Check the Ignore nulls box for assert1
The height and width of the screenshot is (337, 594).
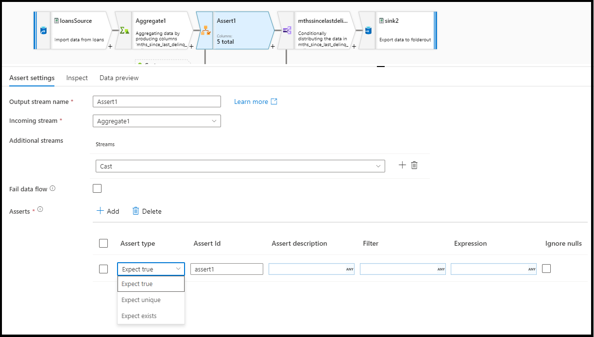click(546, 269)
